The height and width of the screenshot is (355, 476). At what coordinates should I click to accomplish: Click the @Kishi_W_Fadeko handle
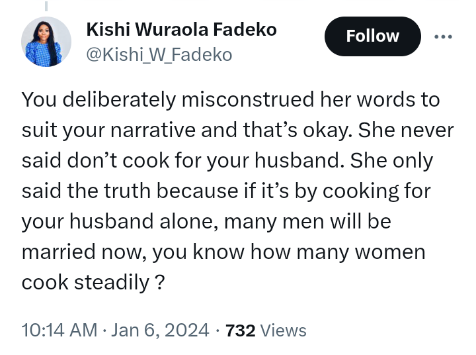click(x=159, y=55)
